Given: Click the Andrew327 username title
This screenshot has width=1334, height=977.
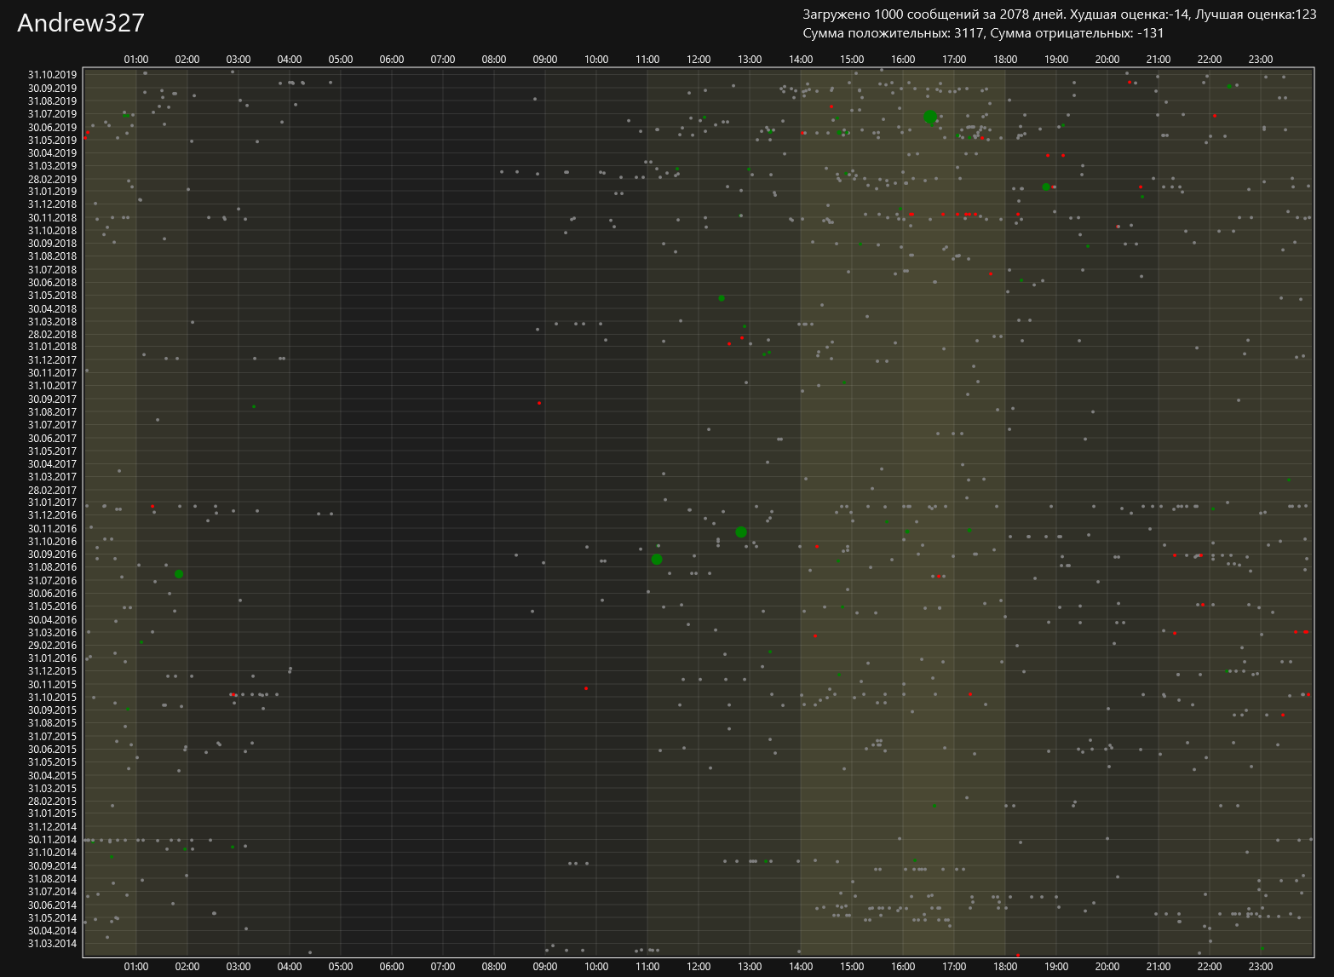Looking at the screenshot, I should click(x=81, y=23).
